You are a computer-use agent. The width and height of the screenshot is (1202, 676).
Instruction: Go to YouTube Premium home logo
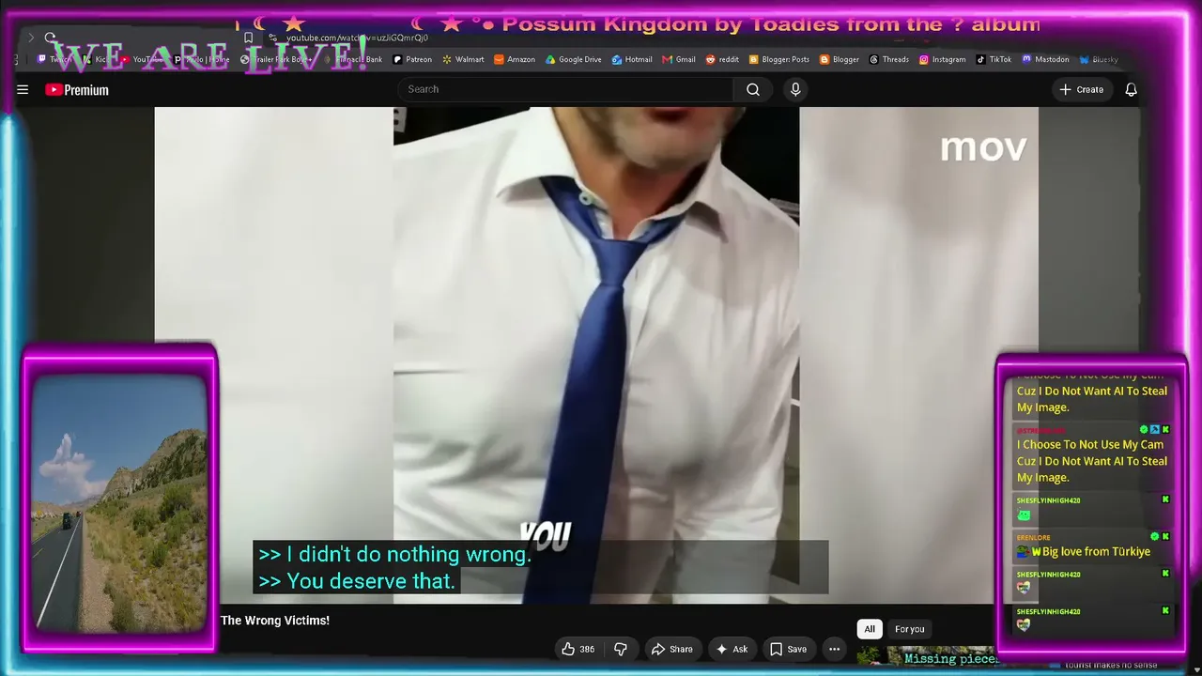[77, 90]
